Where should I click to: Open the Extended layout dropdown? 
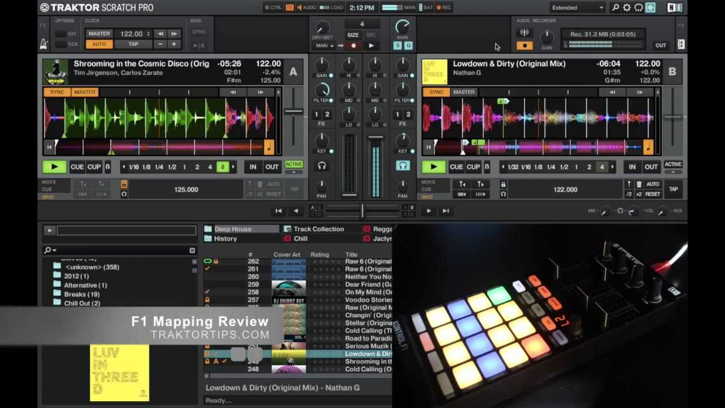click(577, 8)
